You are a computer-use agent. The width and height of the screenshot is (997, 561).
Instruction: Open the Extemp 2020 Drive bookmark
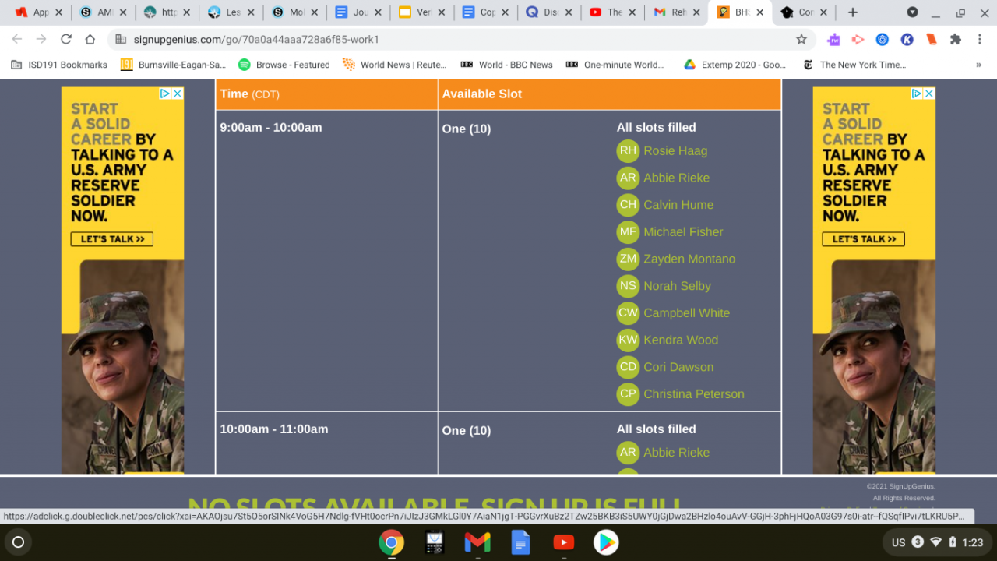click(735, 65)
